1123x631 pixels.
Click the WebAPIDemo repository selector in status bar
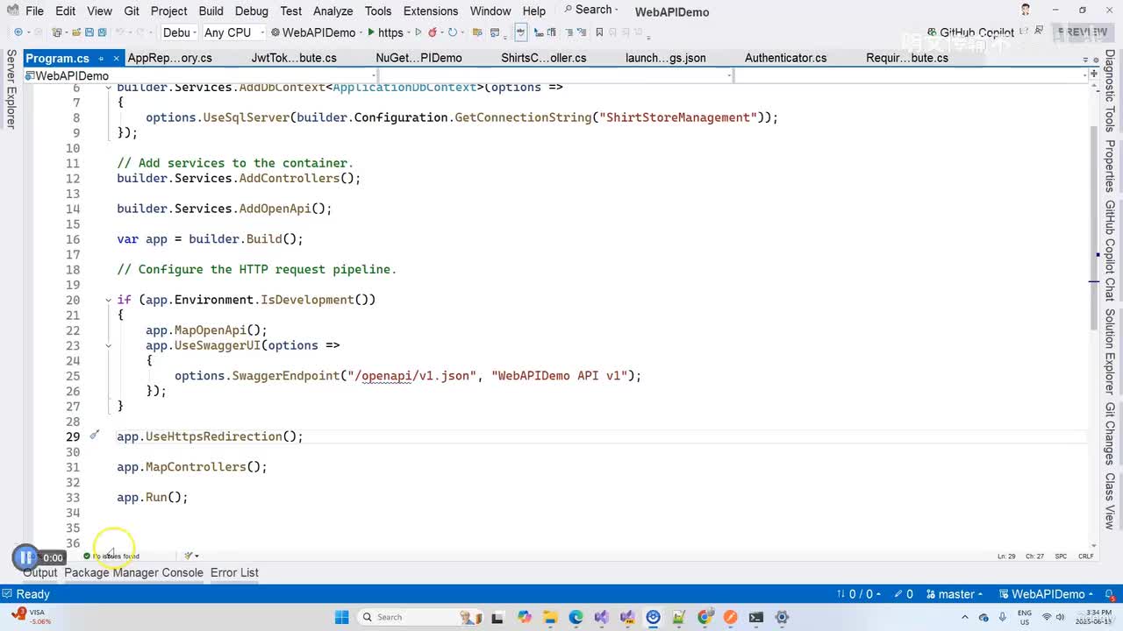pyautogui.click(x=1046, y=594)
